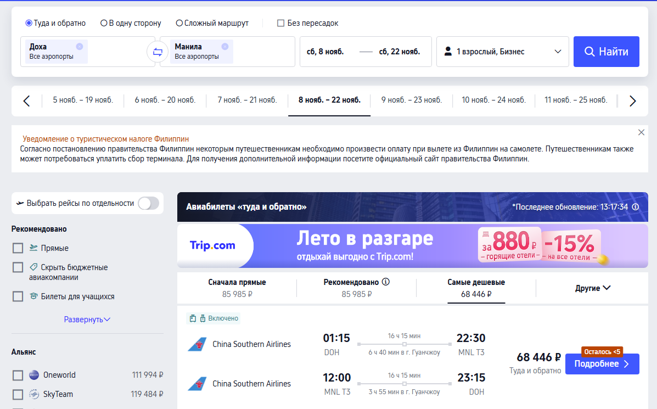The image size is (657, 409).
Task: Close the Philippines tourist tax notice
Action: click(641, 132)
